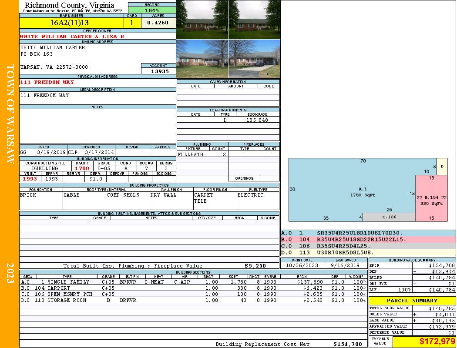Select the PARCEL SUMMARY header
This screenshot has height=348, width=457.
tap(412, 301)
